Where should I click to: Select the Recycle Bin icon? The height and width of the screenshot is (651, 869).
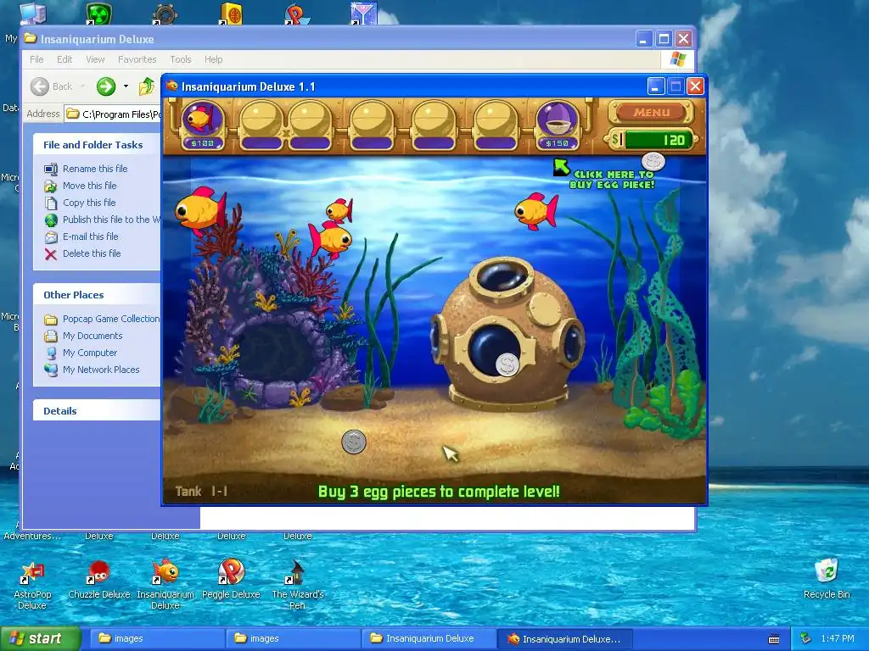point(827,578)
